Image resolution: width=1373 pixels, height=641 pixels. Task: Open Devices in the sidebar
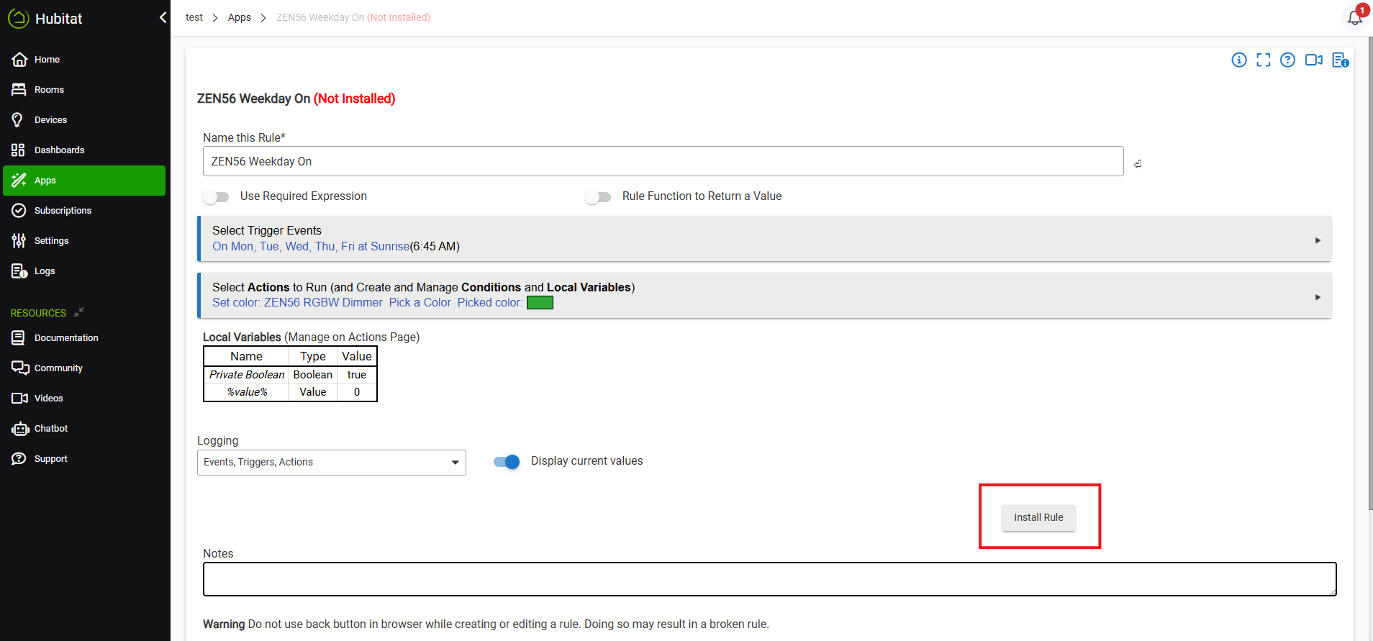[x=84, y=120]
